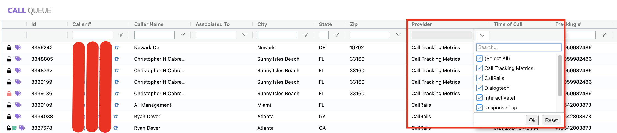Open the Caller Name column filter
The image size is (617, 133).
tap(182, 35)
